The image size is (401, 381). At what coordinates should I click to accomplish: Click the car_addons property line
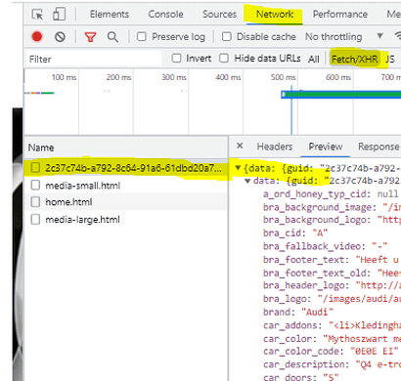(332, 325)
